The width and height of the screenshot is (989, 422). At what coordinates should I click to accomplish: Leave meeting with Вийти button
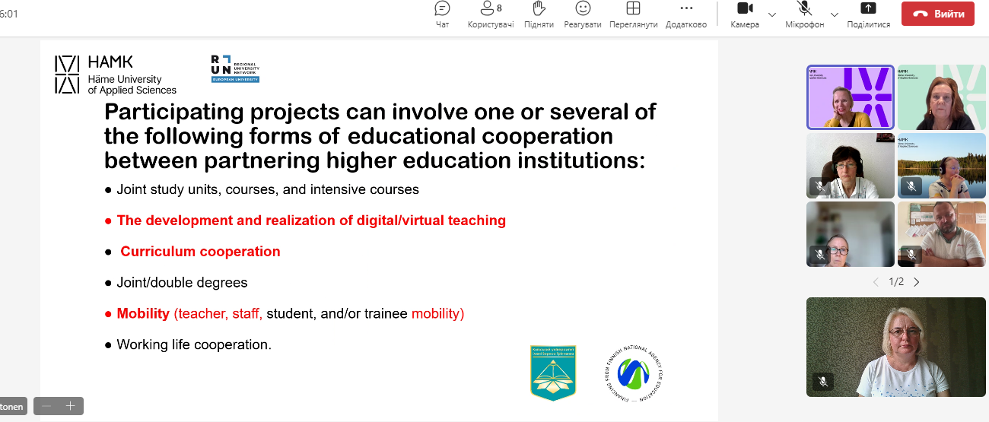click(x=937, y=14)
